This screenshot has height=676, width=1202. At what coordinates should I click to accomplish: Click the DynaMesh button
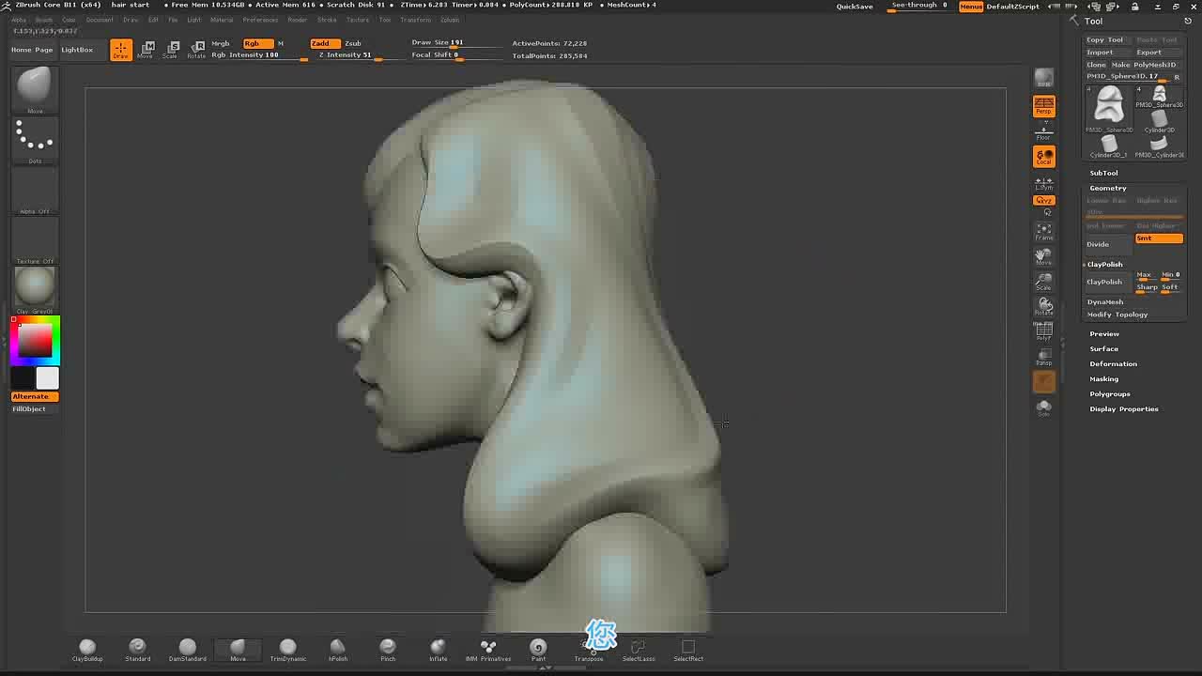pyautogui.click(x=1105, y=301)
